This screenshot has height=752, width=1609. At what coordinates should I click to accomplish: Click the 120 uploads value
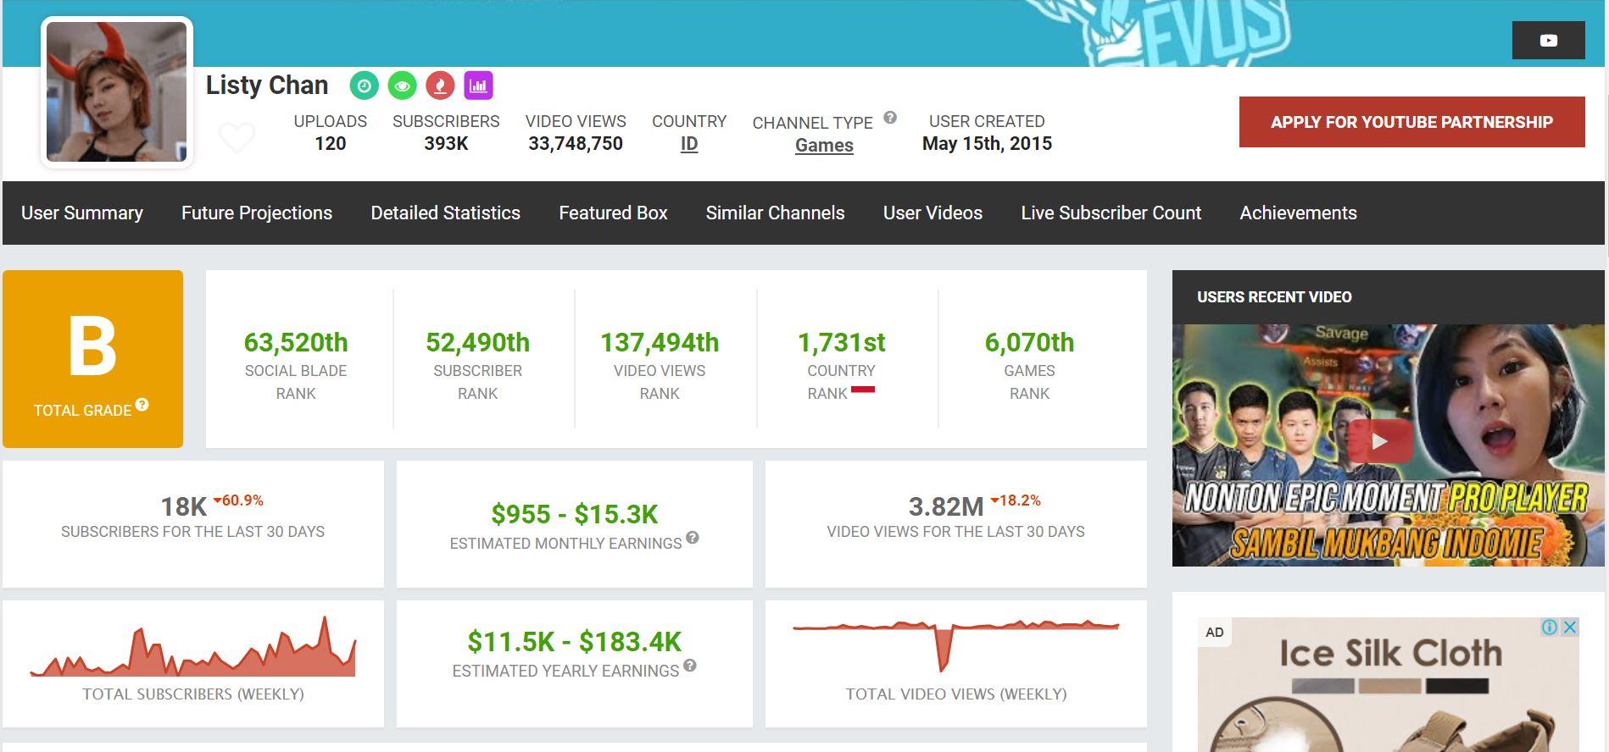tap(331, 143)
